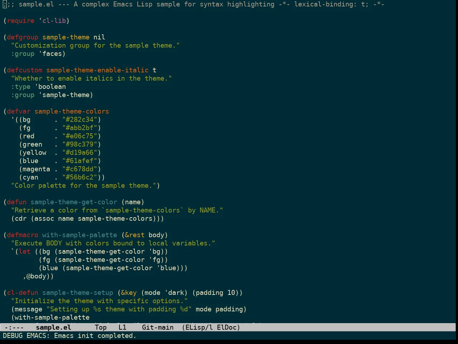Click color string "#98c379"
The height and width of the screenshot is (344, 458).
coord(80,144)
